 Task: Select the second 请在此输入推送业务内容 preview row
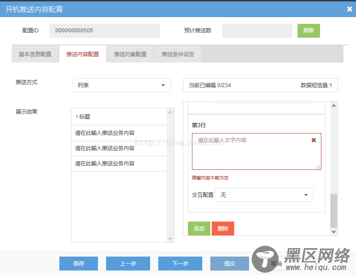click(x=119, y=148)
